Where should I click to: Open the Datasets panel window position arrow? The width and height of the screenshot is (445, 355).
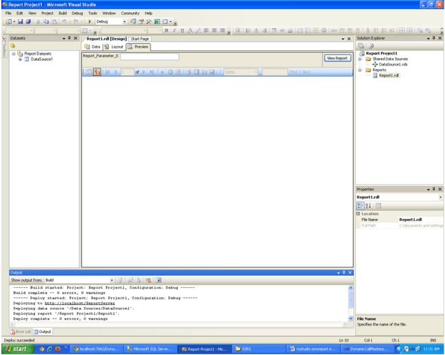pos(64,38)
